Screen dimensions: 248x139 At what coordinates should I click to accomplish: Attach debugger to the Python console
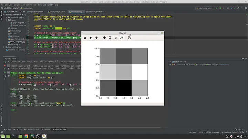(5, 72)
